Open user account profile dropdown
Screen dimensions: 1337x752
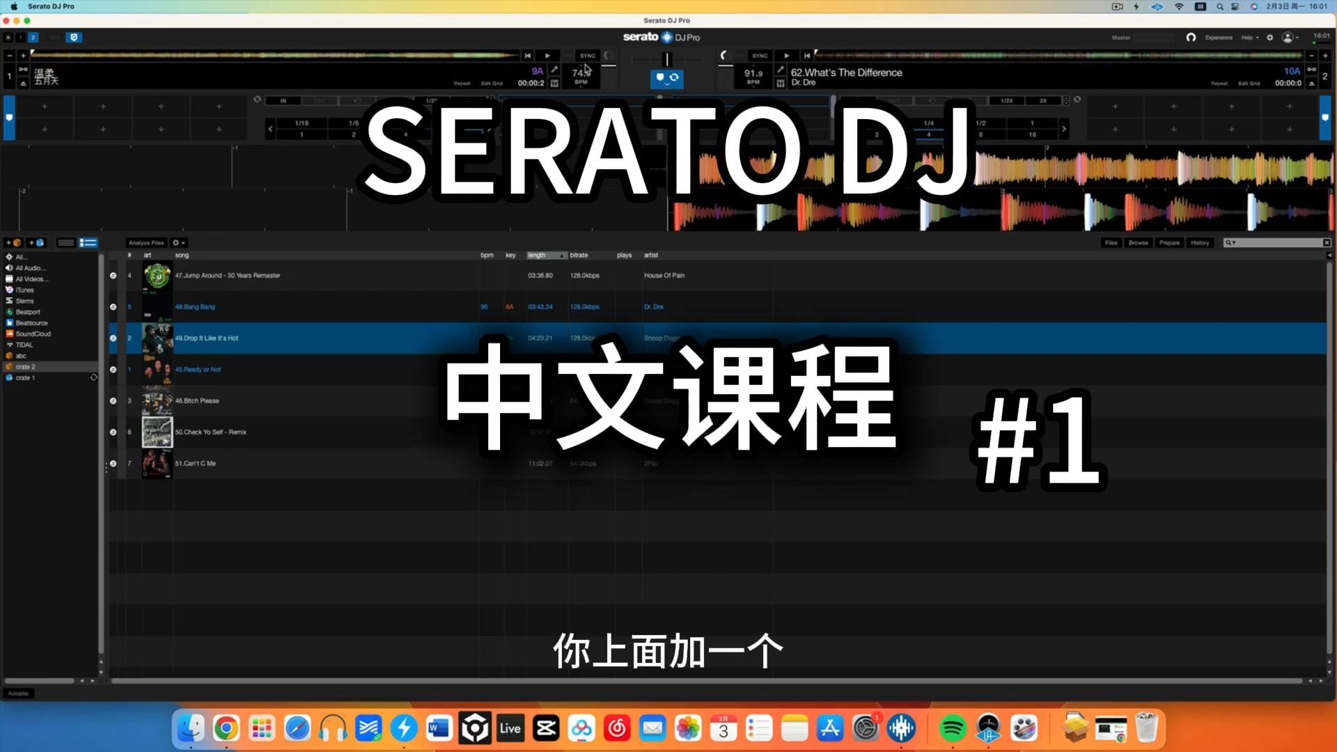coord(1290,38)
